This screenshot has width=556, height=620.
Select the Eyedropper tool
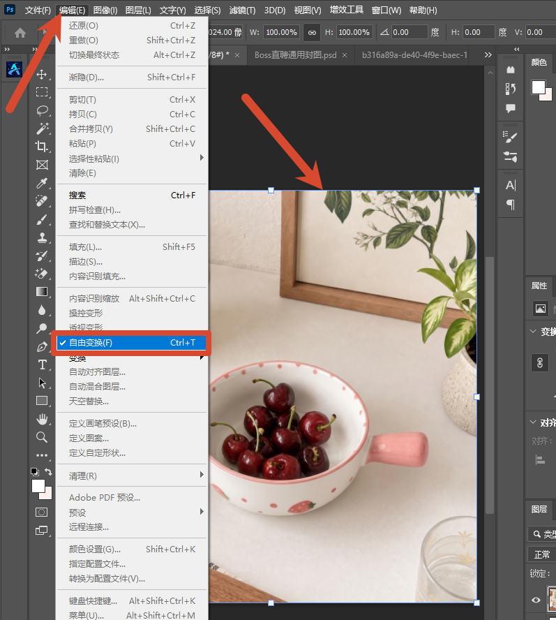coord(42,183)
